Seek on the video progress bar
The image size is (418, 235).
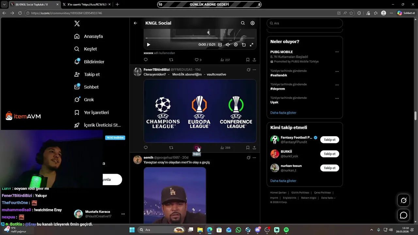pos(200,39)
